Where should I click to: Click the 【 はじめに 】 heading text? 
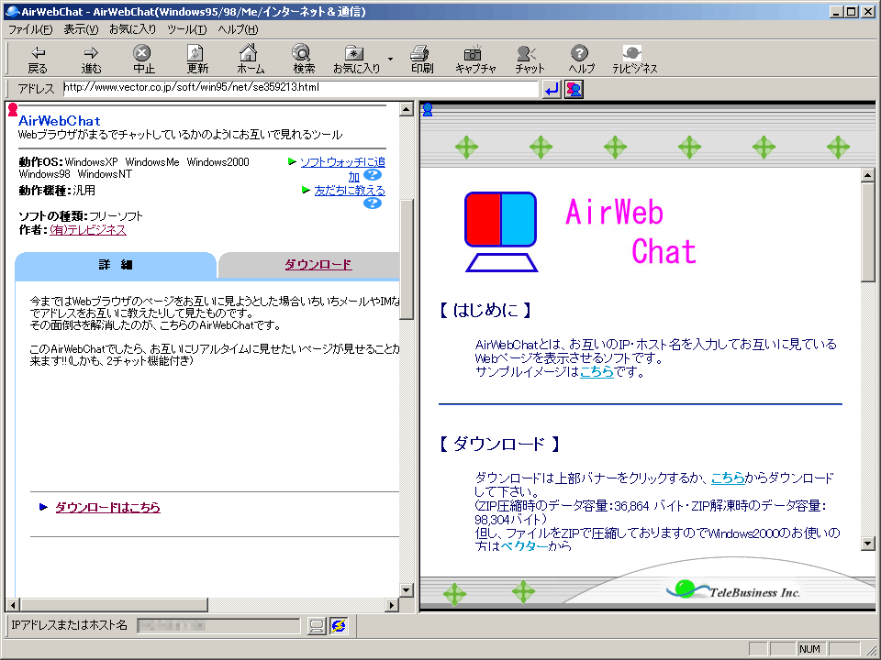pos(485,310)
